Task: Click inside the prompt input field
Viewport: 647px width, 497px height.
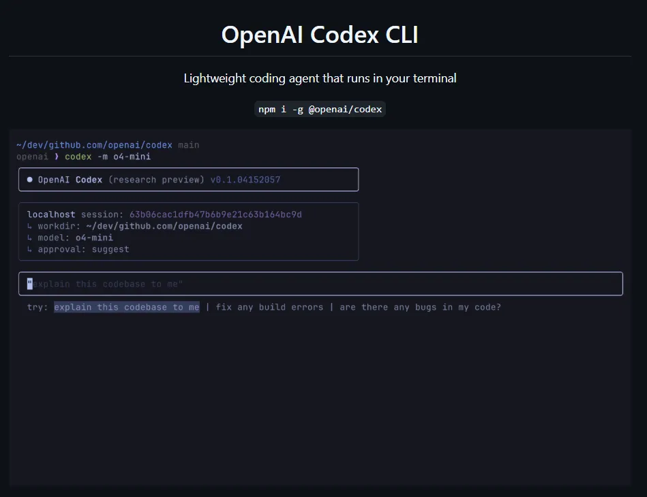Action: click(320, 283)
